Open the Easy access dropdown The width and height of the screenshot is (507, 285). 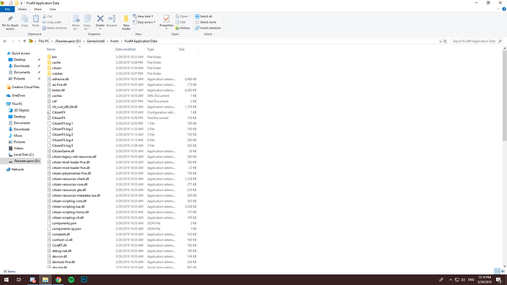144,22
